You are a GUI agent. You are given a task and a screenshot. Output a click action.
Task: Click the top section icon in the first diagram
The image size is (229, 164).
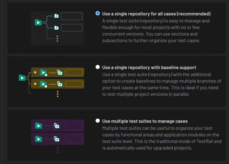tap(56, 16)
